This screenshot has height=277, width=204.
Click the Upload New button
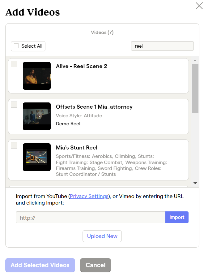click(102, 236)
